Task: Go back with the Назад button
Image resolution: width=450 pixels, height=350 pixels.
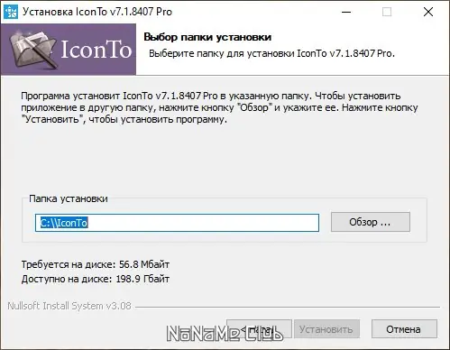Action: 259,329
